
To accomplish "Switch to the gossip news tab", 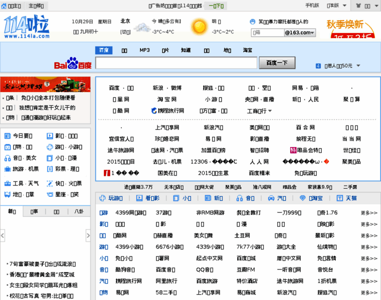I will click(x=79, y=211).
